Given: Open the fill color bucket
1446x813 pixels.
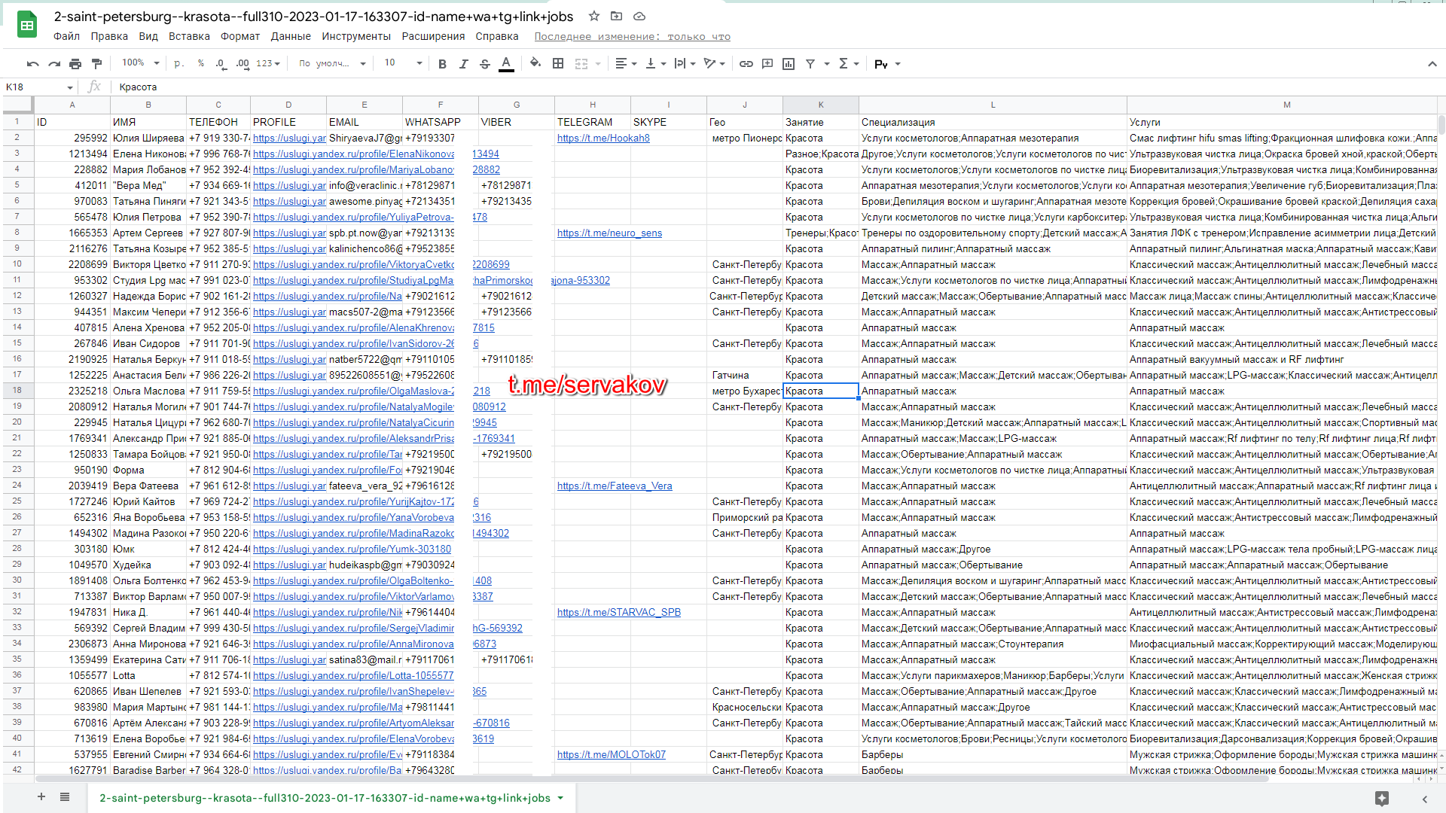Looking at the screenshot, I should pyautogui.click(x=535, y=64).
